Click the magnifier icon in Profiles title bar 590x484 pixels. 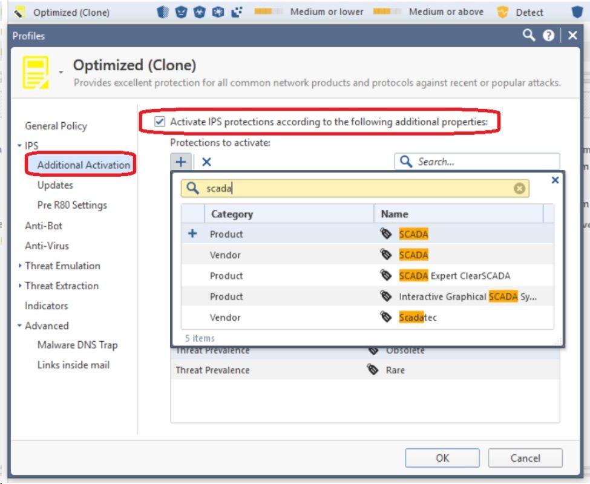click(529, 36)
